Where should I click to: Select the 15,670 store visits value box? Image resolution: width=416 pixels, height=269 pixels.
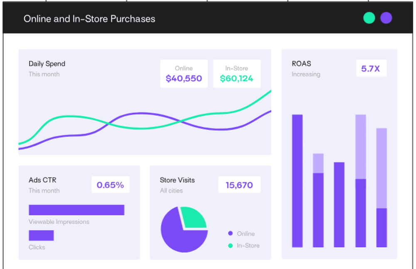tap(239, 184)
